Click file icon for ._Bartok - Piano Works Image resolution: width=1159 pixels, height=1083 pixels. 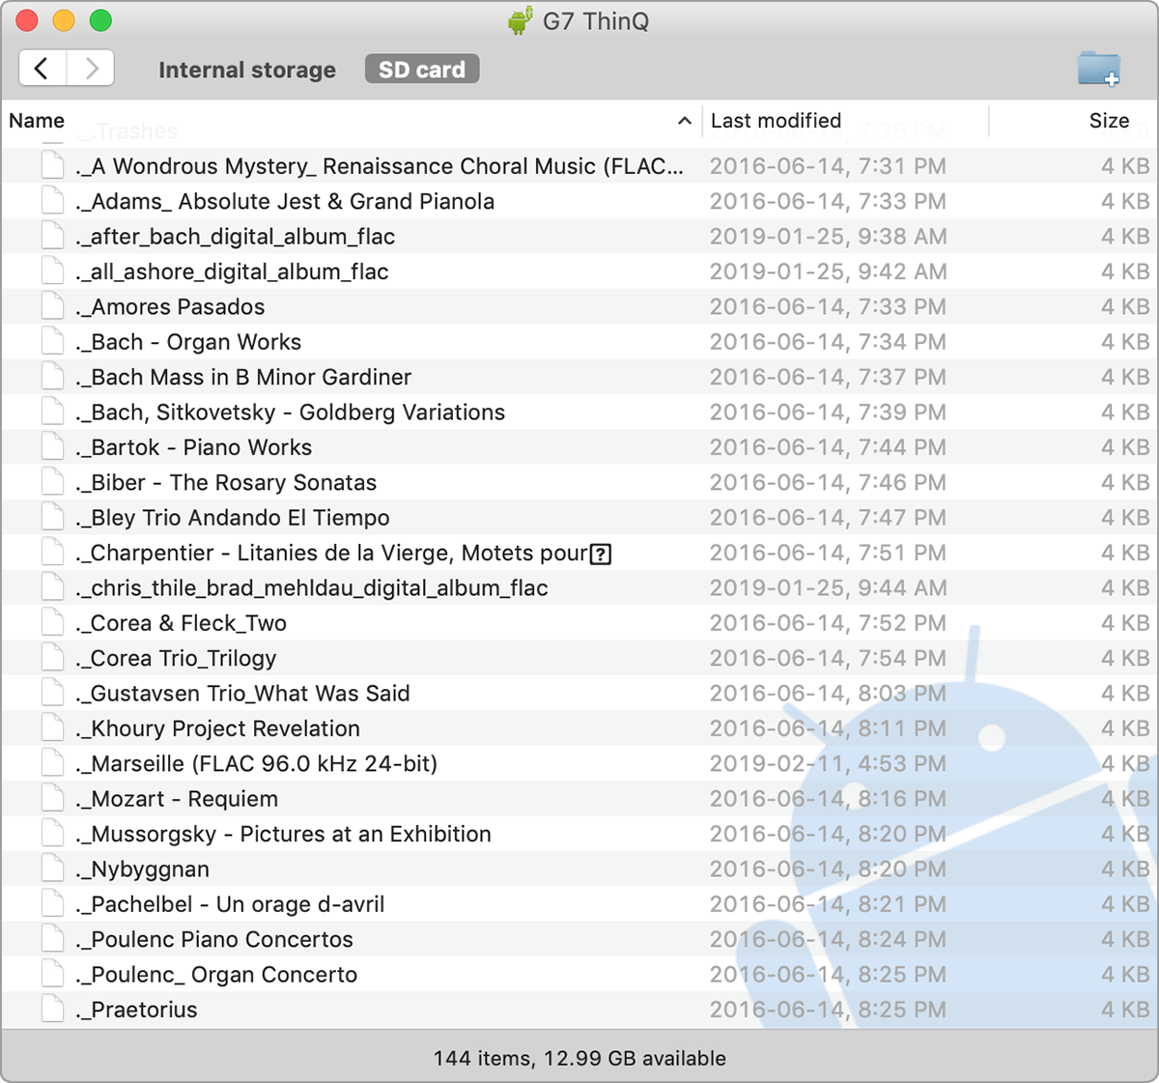[53, 447]
